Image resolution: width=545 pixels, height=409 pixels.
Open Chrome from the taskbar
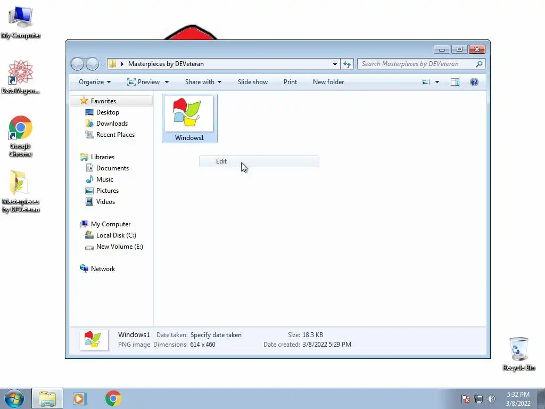113,398
